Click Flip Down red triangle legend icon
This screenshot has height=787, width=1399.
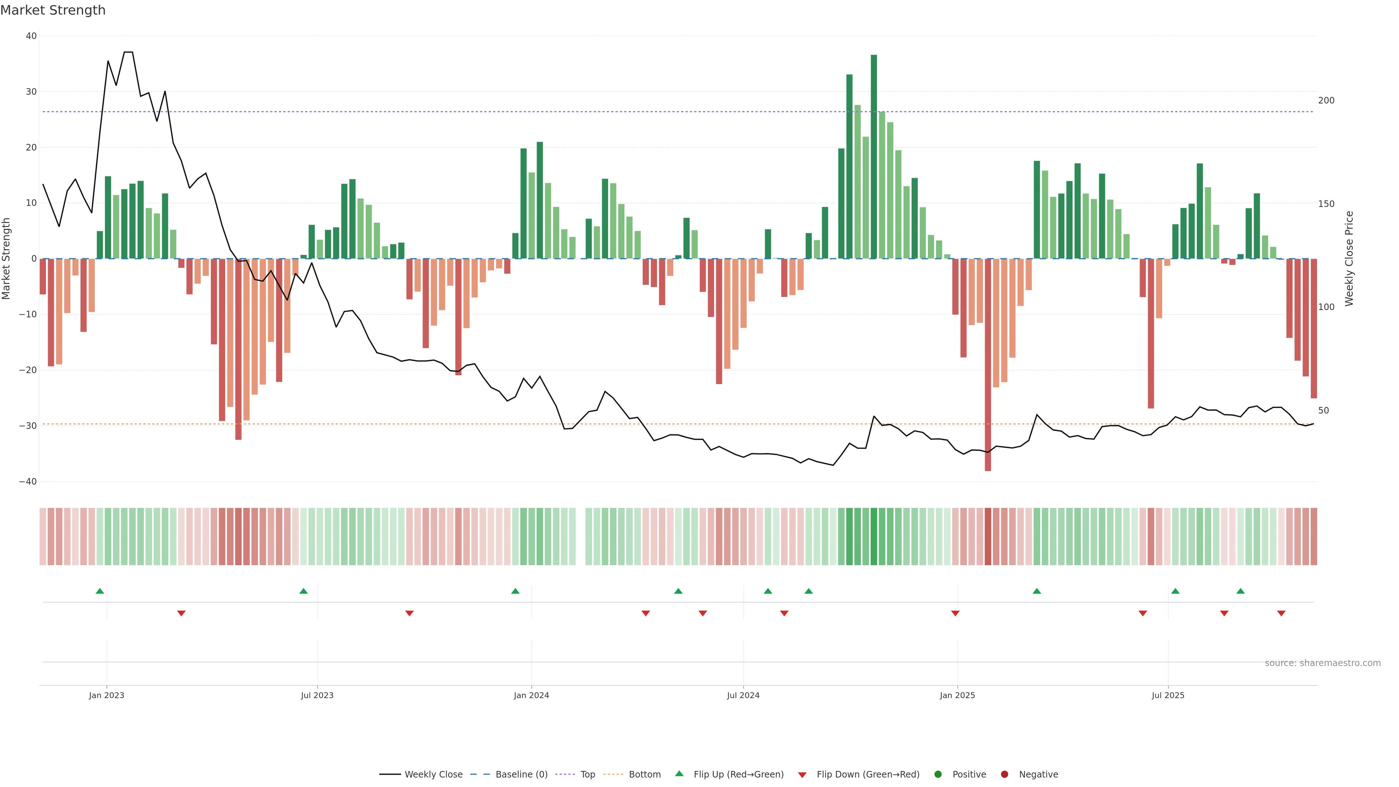pos(802,775)
